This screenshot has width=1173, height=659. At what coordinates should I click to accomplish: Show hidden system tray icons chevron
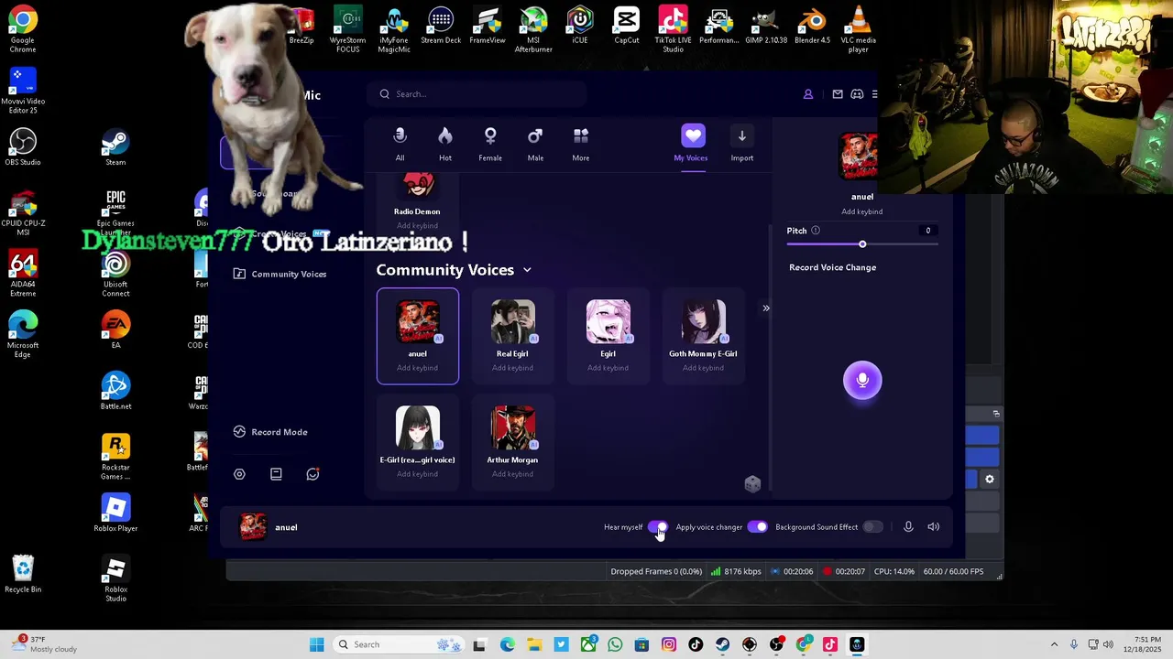point(1054,644)
